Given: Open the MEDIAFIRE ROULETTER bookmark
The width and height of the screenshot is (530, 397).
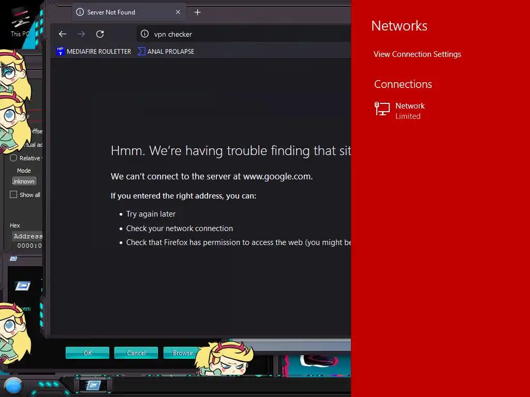Looking at the screenshot, I should point(94,51).
